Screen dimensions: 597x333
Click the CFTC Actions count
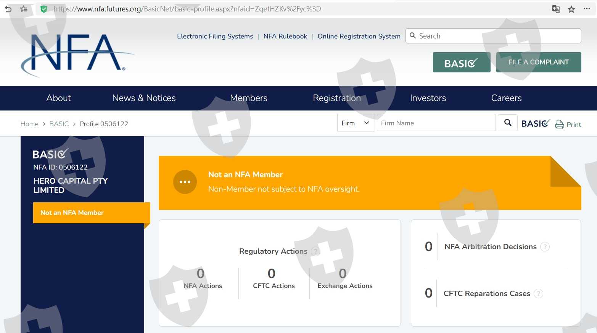coord(272,274)
